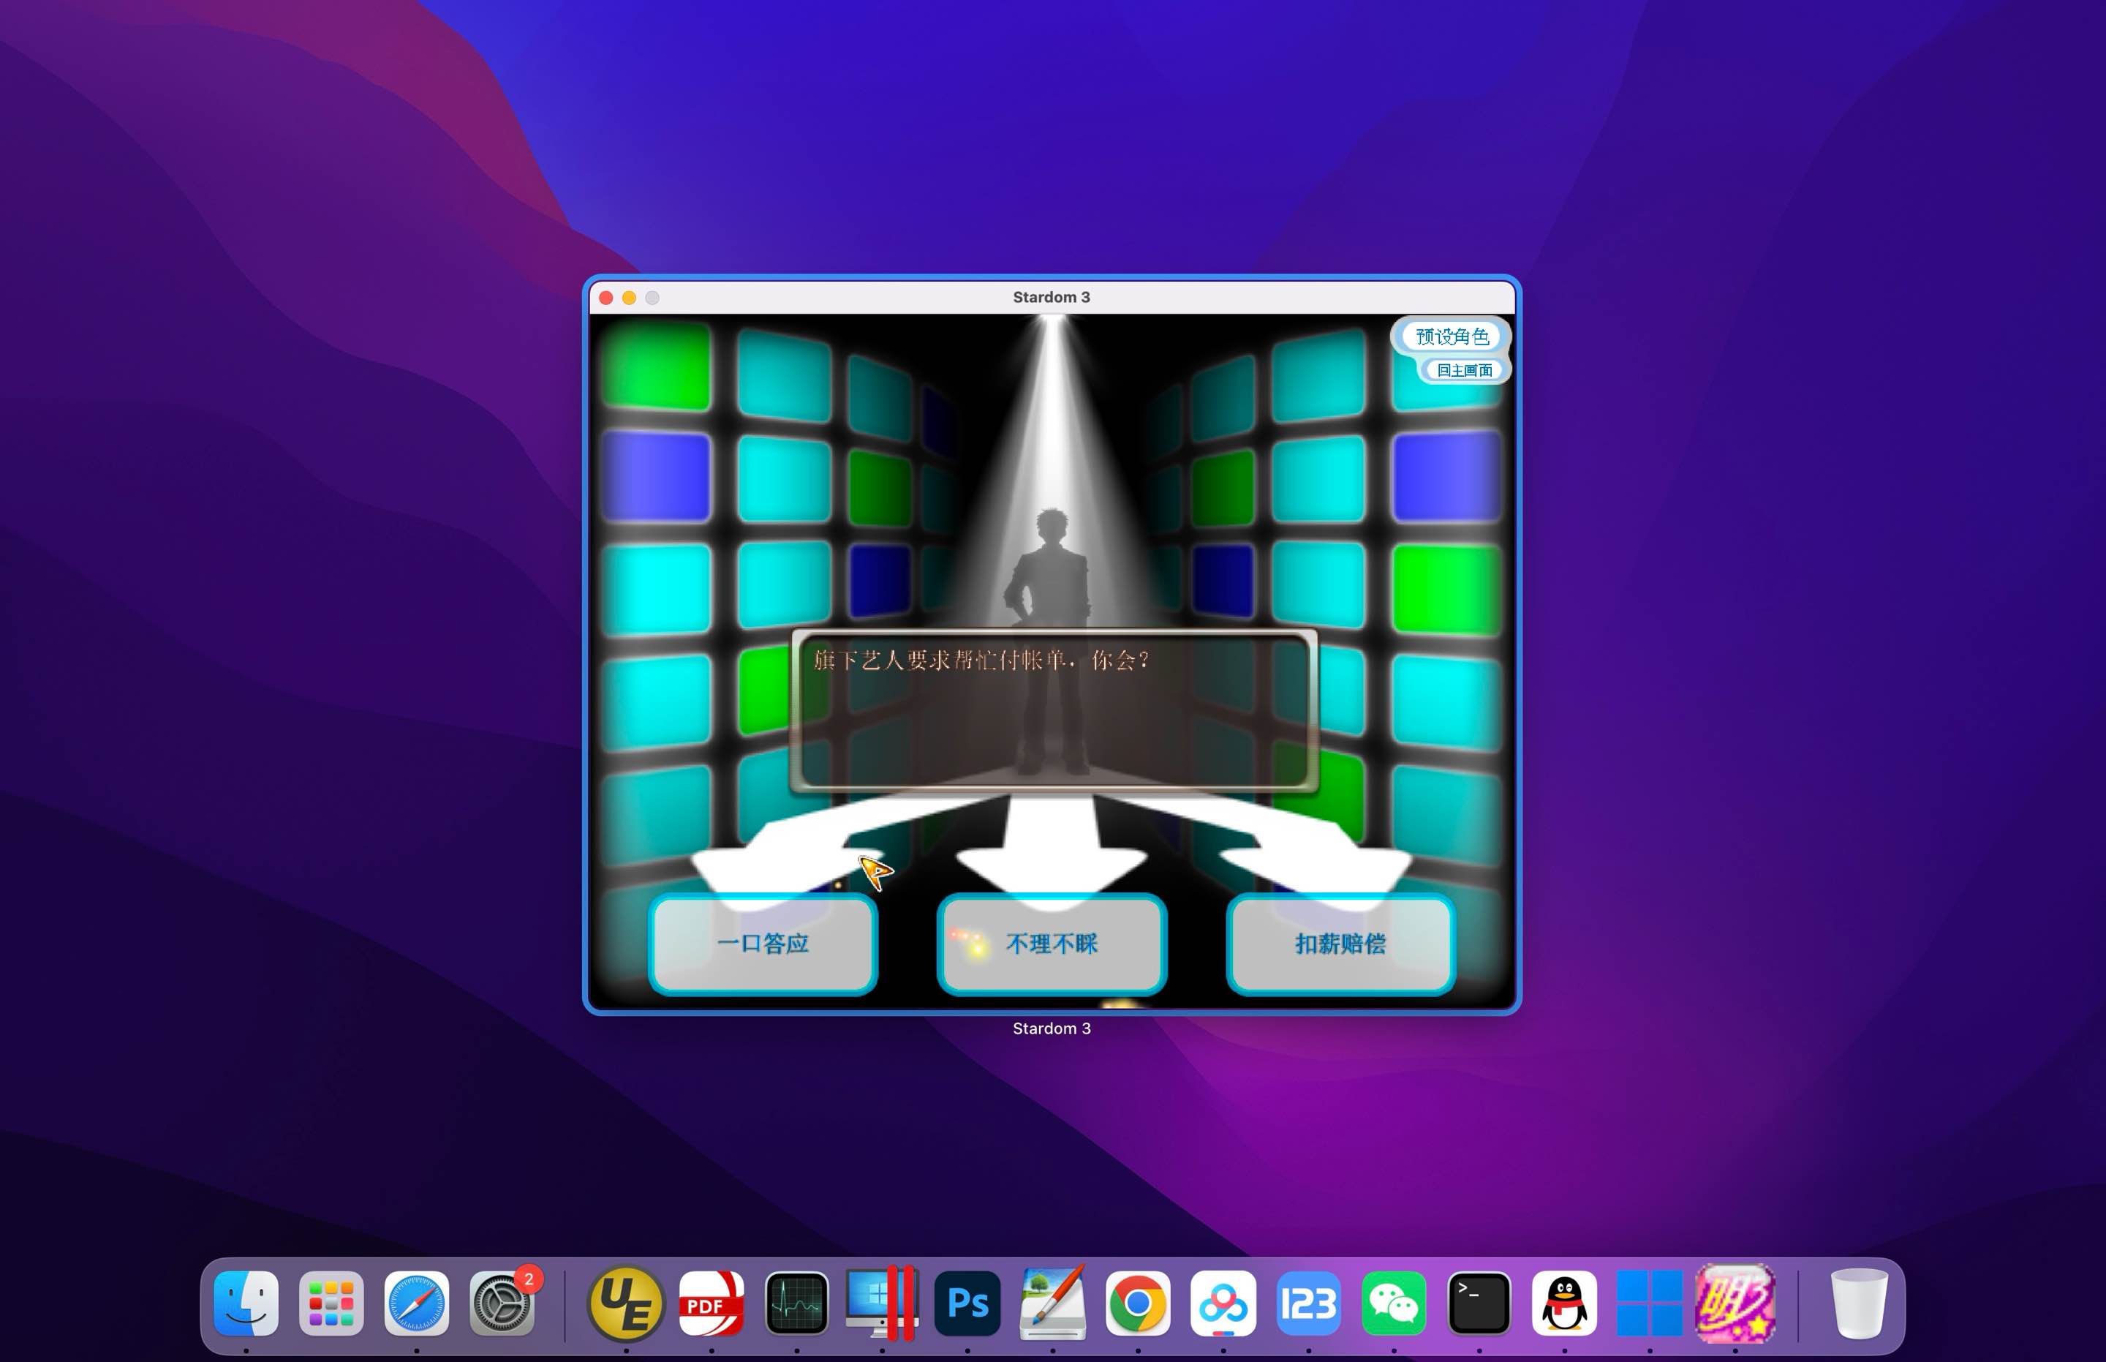Launch Safari from the dock
The width and height of the screenshot is (2106, 1362).
click(x=416, y=1303)
